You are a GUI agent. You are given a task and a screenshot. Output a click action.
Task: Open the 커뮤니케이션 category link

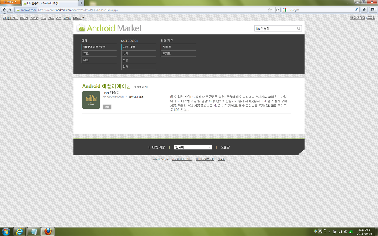point(136,97)
